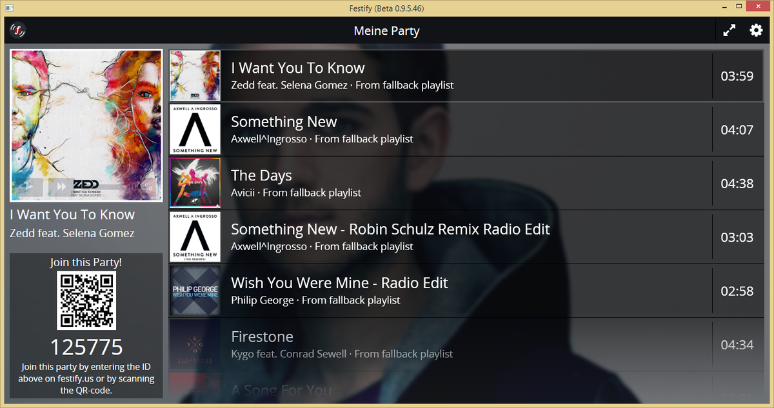Click the 04:38 duration

(x=737, y=184)
